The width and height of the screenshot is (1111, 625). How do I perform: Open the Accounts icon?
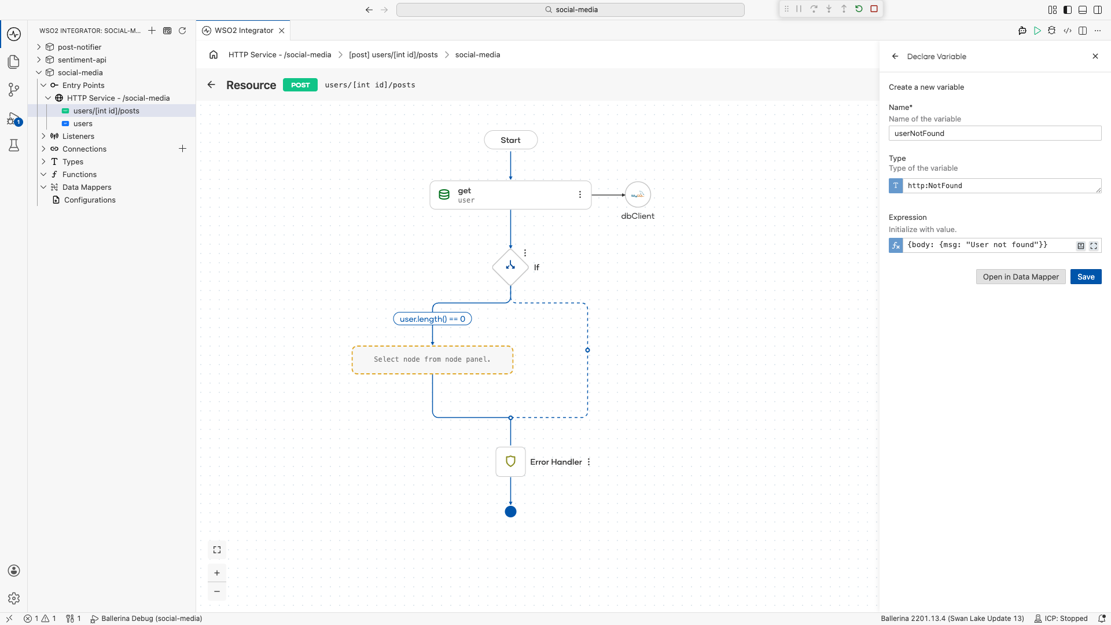pyautogui.click(x=14, y=571)
